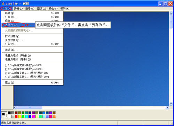Screen dimensions: 174x126
Task: Pick the white color swatch
Action: 9,116
